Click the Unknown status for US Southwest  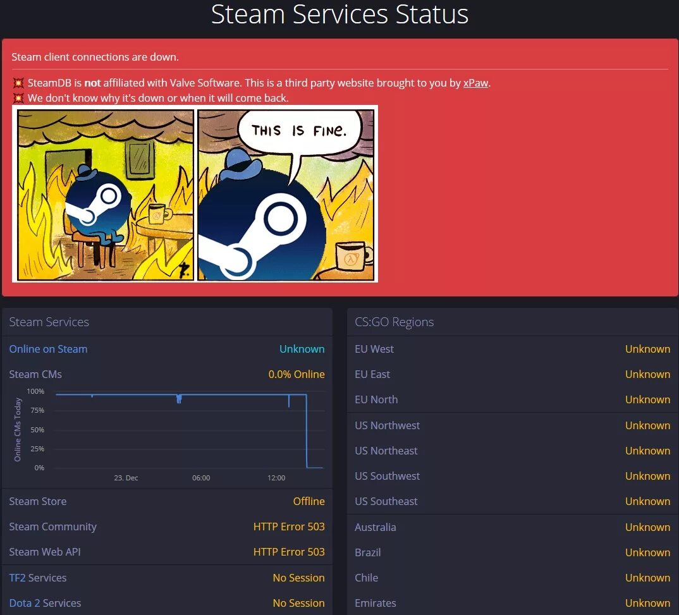tap(647, 476)
